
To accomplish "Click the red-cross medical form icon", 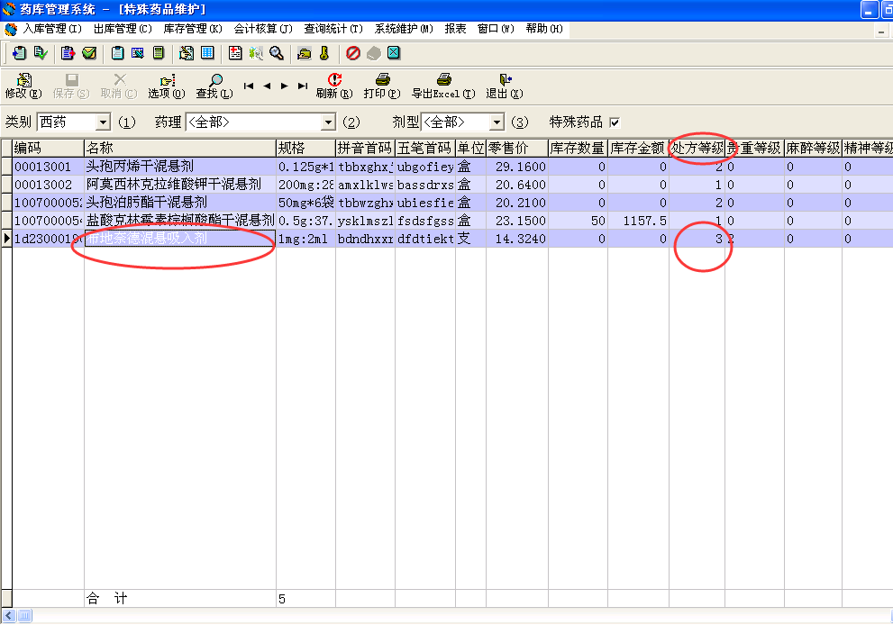I will coord(235,53).
